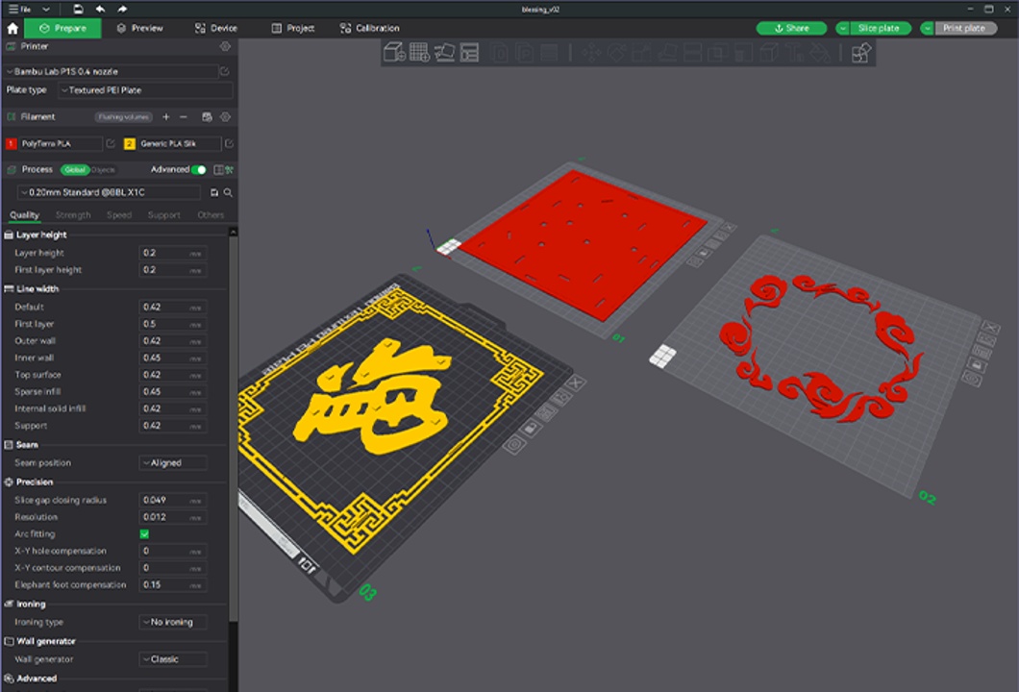This screenshot has height=692, width=1019.
Task: Click the Add plate grid icon
Action: [x=419, y=52]
